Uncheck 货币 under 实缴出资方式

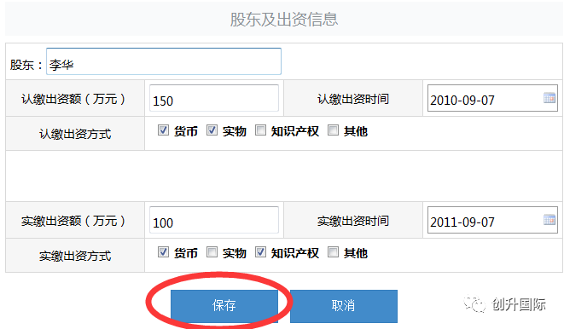(x=163, y=252)
